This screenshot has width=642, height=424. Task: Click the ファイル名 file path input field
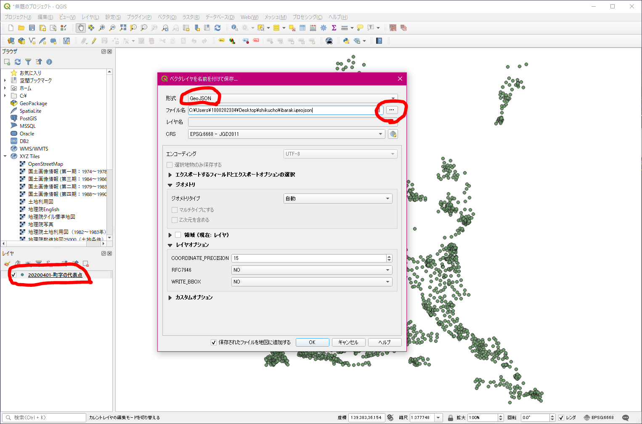coord(282,110)
